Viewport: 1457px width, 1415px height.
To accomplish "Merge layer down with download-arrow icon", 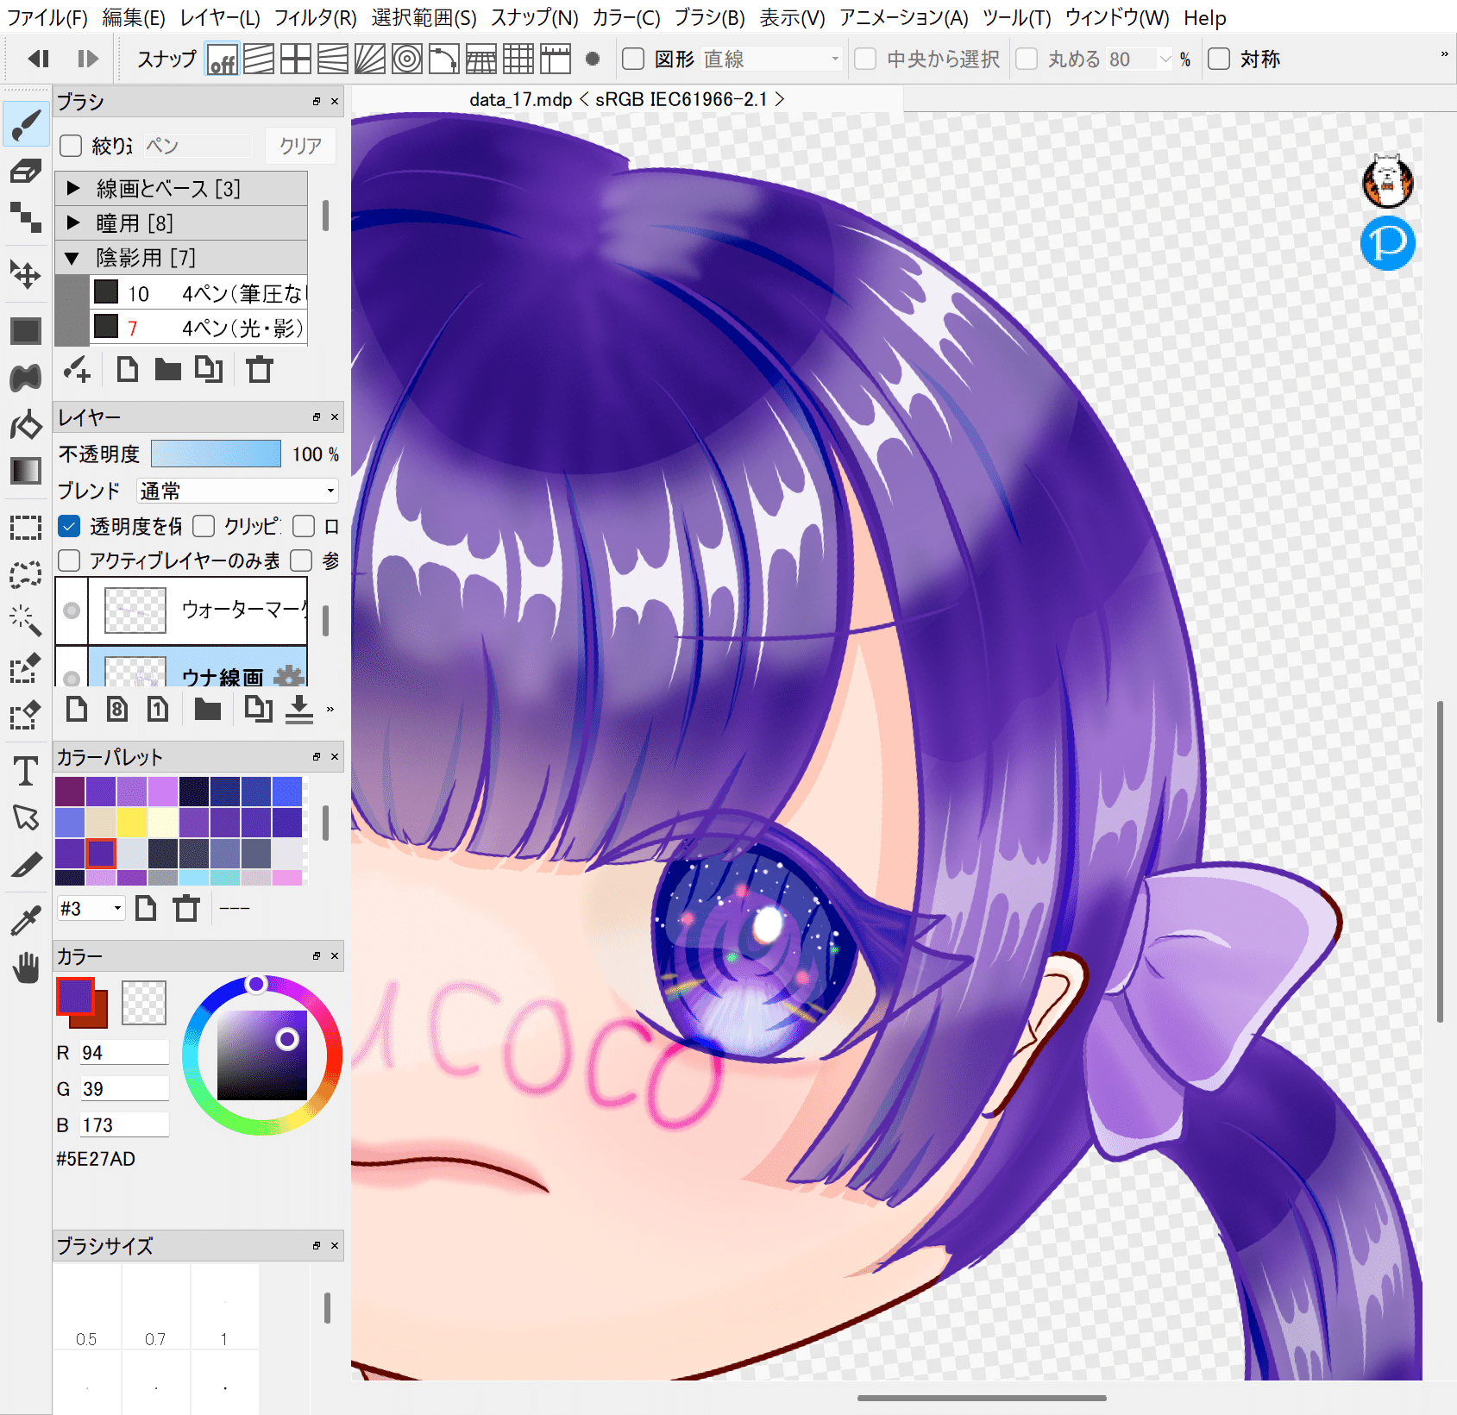I will [x=298, y=709].
